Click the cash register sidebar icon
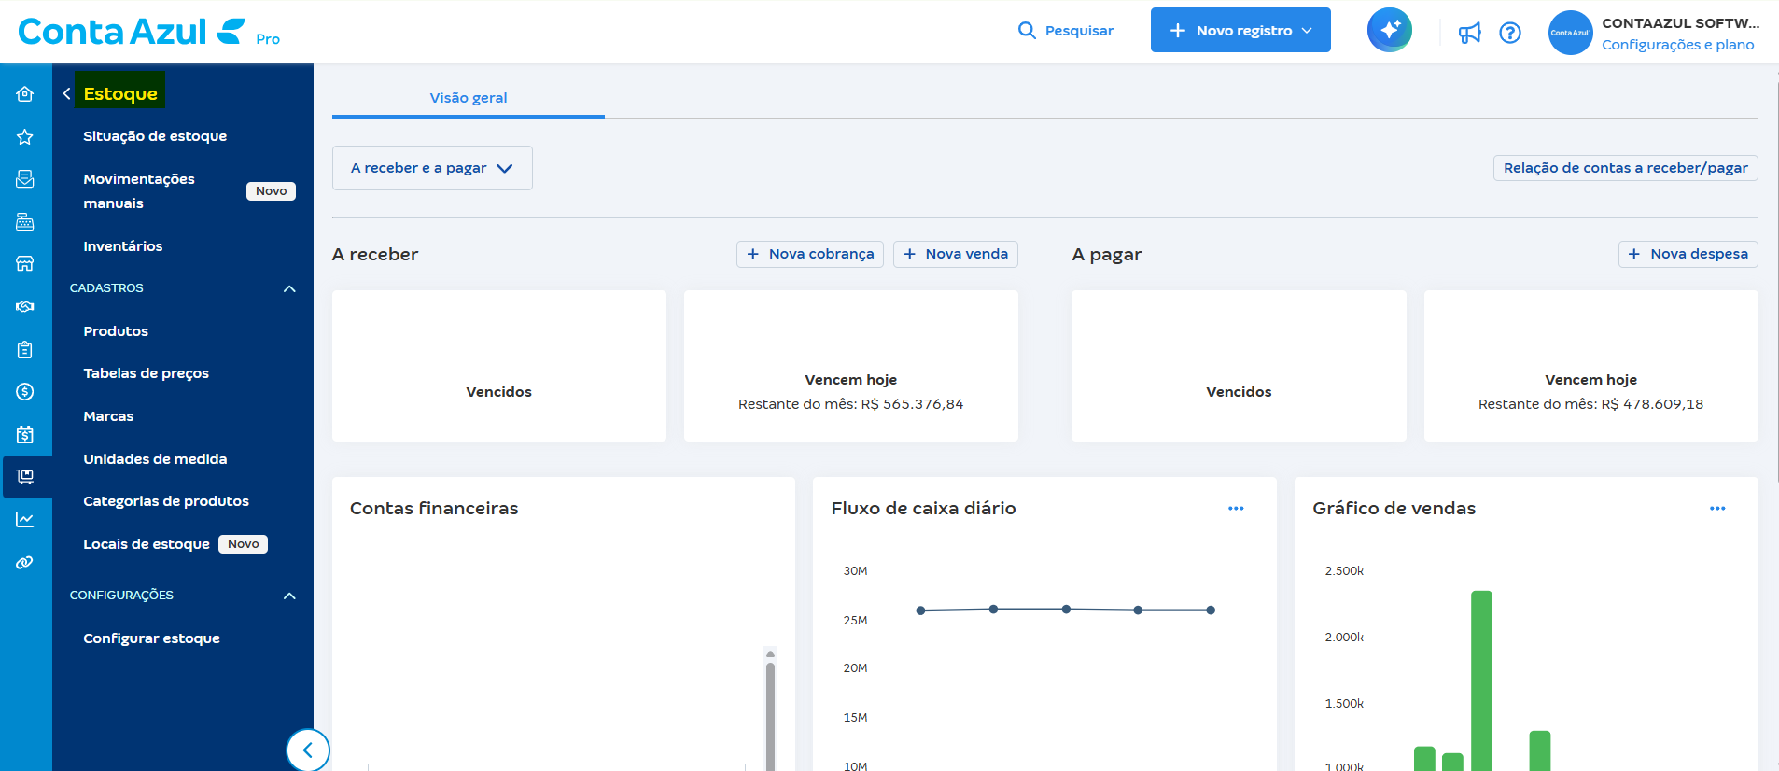The width and height of the screenshot is (1779, 771). tap(25, 221)
